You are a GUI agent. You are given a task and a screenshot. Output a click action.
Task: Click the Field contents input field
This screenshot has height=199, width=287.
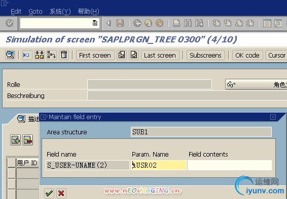point(230,165)
